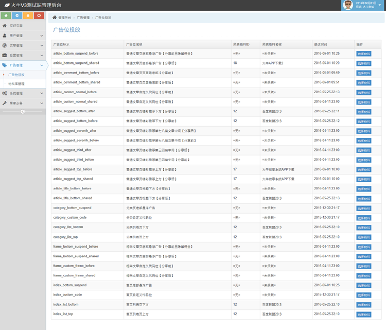Click 选择物料 button for index_list_top row
This screenshot has width=386, height=330.
tap(363, 314)
